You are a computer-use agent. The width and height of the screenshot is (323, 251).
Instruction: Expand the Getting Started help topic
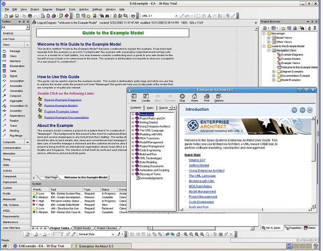[x=133, y=123]
